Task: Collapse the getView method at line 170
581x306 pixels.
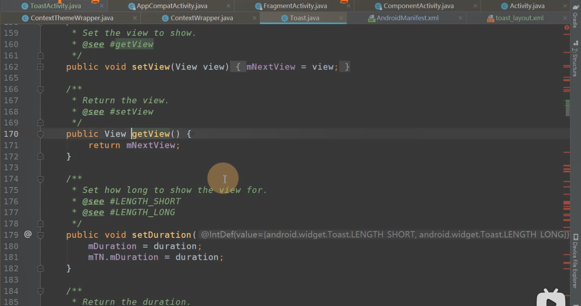Action: [40, 134]
